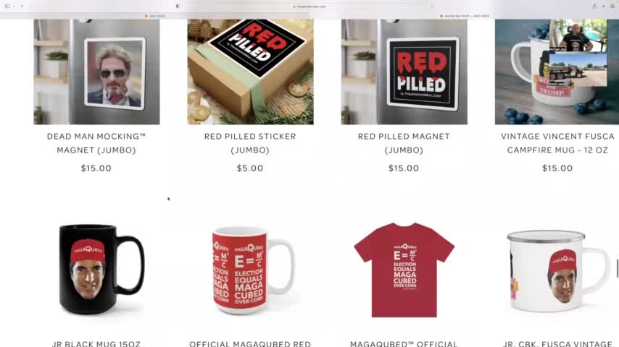This screenshot has width=619, height=347.
Task: Switch to the first JMAC NEWS tab
Action: coord(155,16)
